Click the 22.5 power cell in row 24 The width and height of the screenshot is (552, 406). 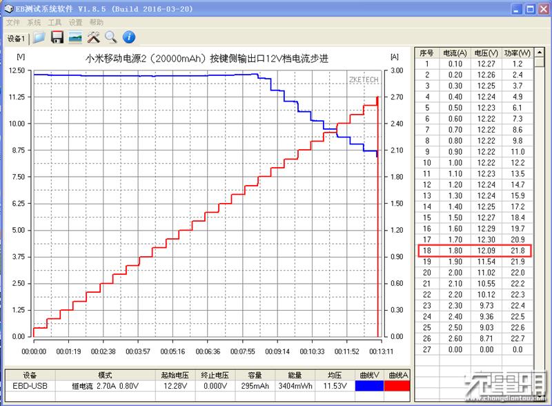click(x=517, y=316)
